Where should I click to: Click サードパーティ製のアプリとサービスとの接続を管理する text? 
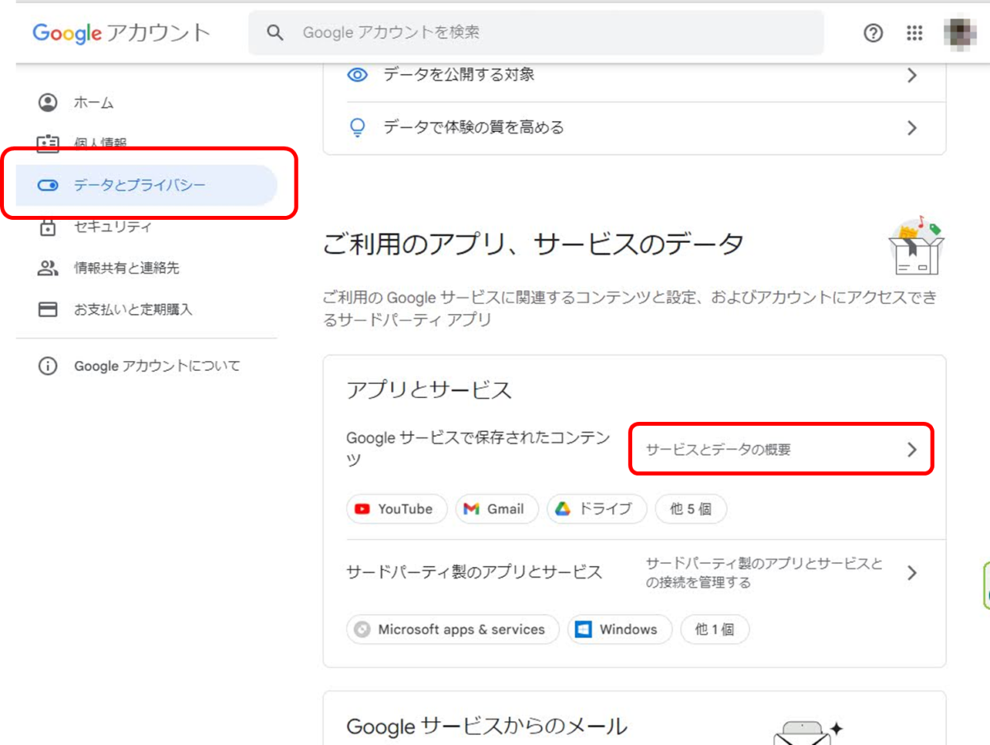click(x=763, y=573)
